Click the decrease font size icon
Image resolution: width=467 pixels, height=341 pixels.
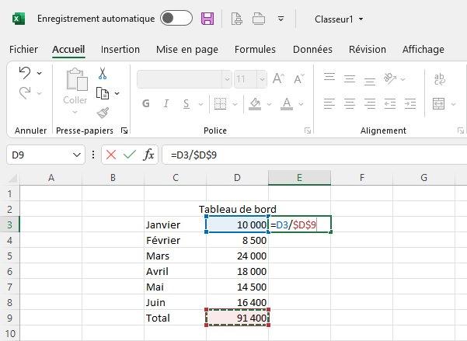tap(298, 78)
